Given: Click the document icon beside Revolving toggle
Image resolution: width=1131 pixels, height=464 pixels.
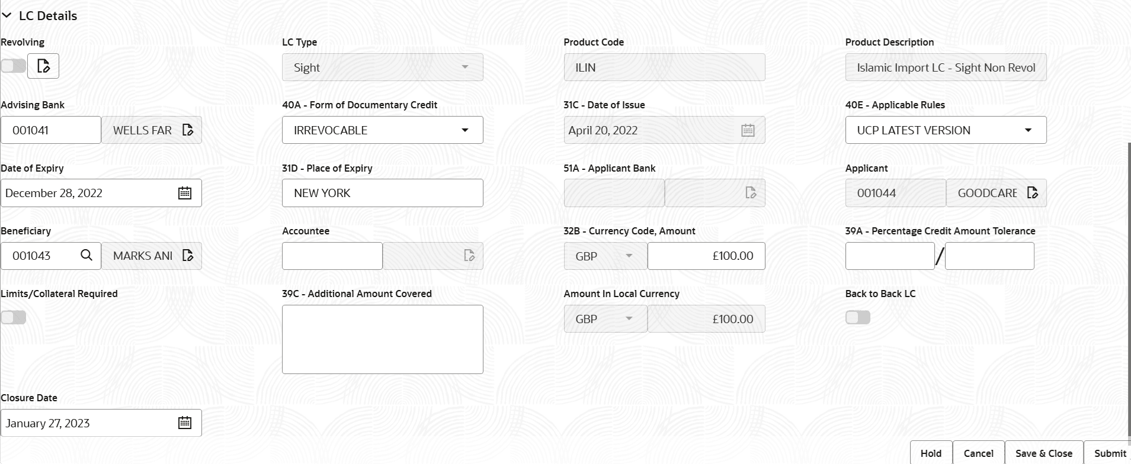Looking at the screenshot, I should (43, 66).
